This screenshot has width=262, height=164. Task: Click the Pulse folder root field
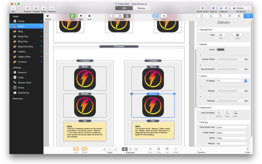coord(232,127)
